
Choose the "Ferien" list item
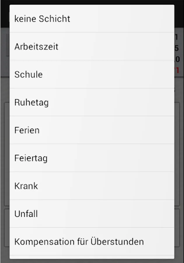(x=92, y=130)
